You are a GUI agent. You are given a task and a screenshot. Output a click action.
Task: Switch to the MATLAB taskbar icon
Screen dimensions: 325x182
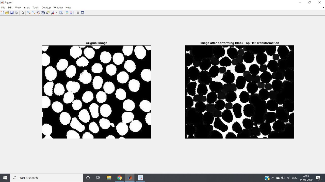pyautogui.click(x=130, y=178)
